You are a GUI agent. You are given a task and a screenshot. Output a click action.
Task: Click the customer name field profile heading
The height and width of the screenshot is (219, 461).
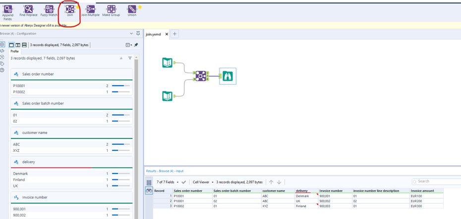click(x=34, y=132)
